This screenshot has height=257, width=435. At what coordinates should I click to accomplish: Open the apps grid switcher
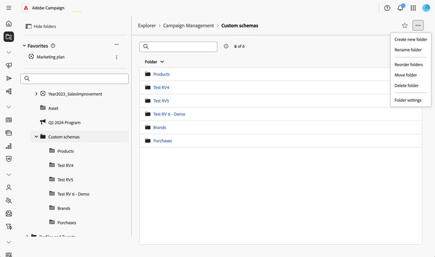(x=413, y=8)
